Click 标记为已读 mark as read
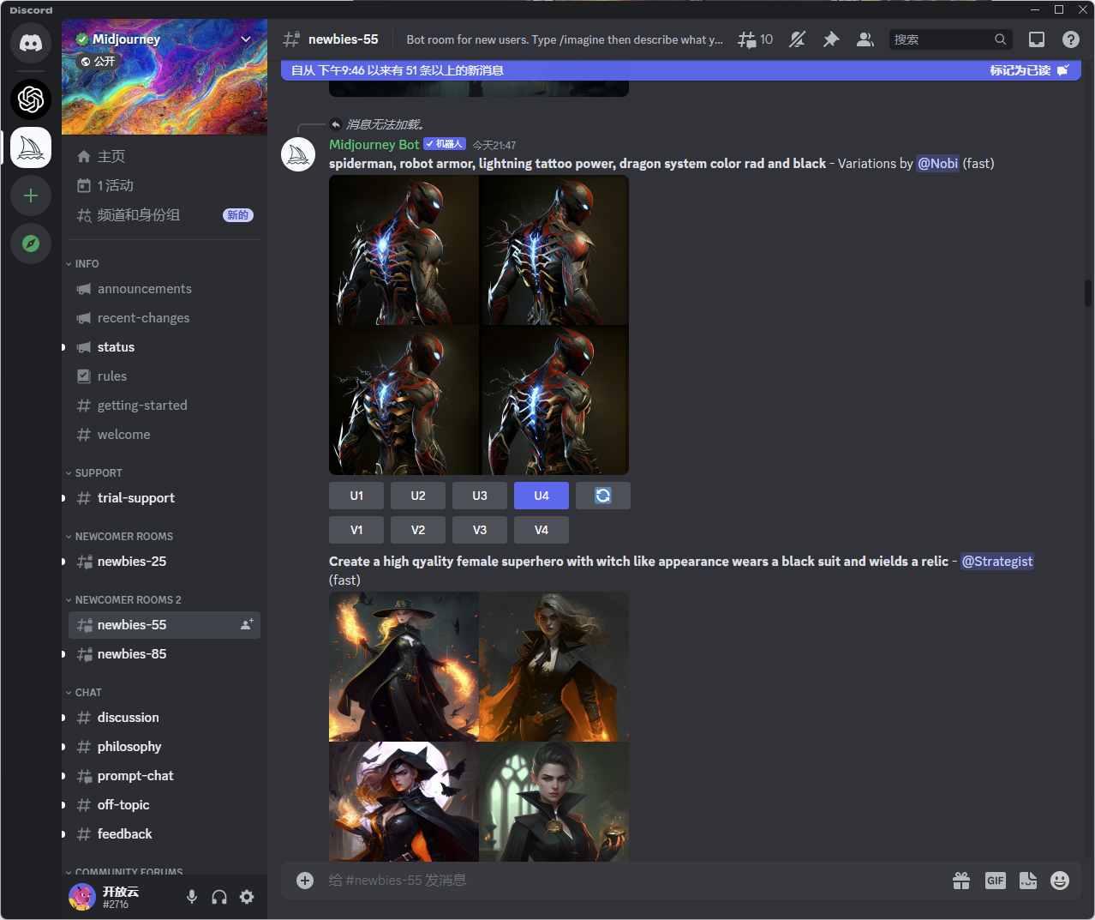 (1029, 70)
